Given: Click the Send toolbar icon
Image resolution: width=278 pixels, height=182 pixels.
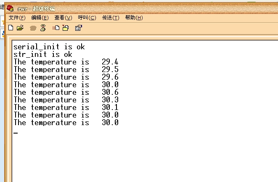Looking at the screenshot, I should pyautogui.click(x=56, y=28).
